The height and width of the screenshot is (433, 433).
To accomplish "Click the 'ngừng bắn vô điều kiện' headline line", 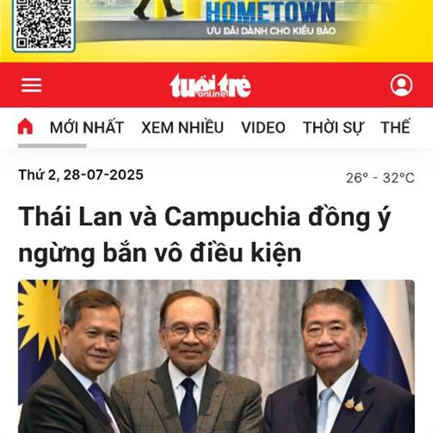I will click(159, 253).
